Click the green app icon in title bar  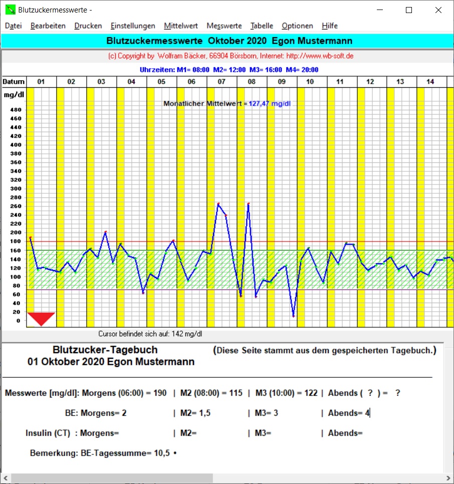pyautogui.click(x=10, y=10)
